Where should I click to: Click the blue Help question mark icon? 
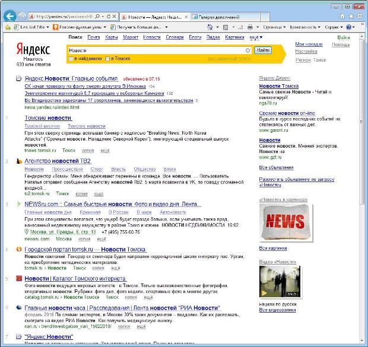point(349,27)
